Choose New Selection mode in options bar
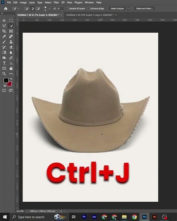This screenshot has height=221, width=177. pyautogui.click(x=26, y=8)
